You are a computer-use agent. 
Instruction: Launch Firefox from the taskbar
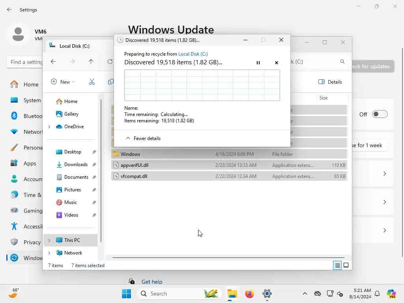click(249, 294)
